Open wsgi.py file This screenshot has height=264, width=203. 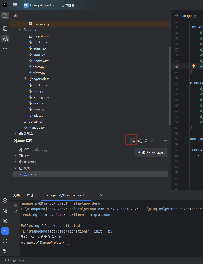(x=39, y=109)
